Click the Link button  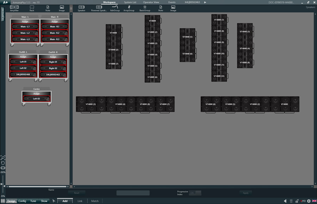pyautogui.click(x=80, y=201)
